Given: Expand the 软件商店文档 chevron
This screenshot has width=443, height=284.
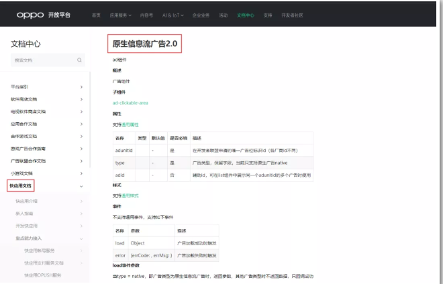Looking at the screenshot, I should (x=81, y=99).
